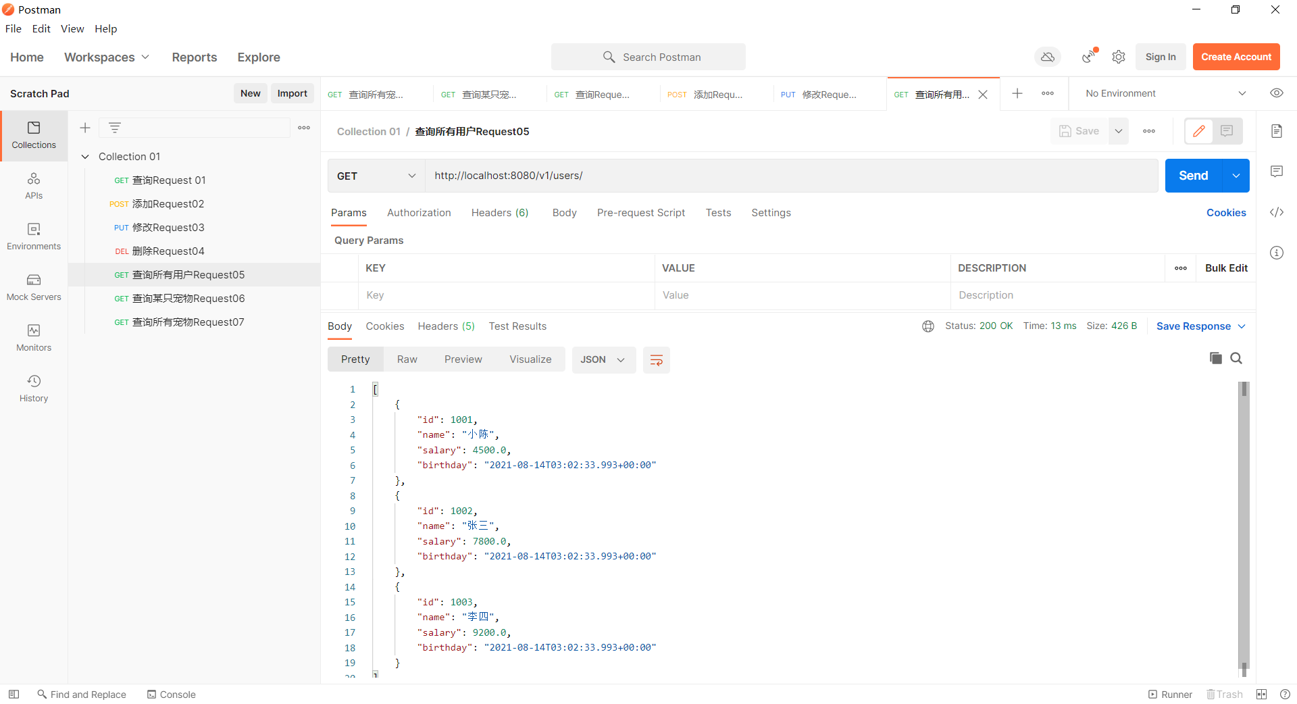Open the environment quick look eye
The width and height of the screenshot is (1297, 704).
[x=1276, y=93]
